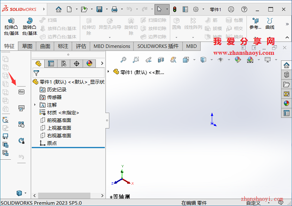Expand SOLIDWORKS menu arrow beside logo
292x206 pixels.
click(x=44, y=9)
